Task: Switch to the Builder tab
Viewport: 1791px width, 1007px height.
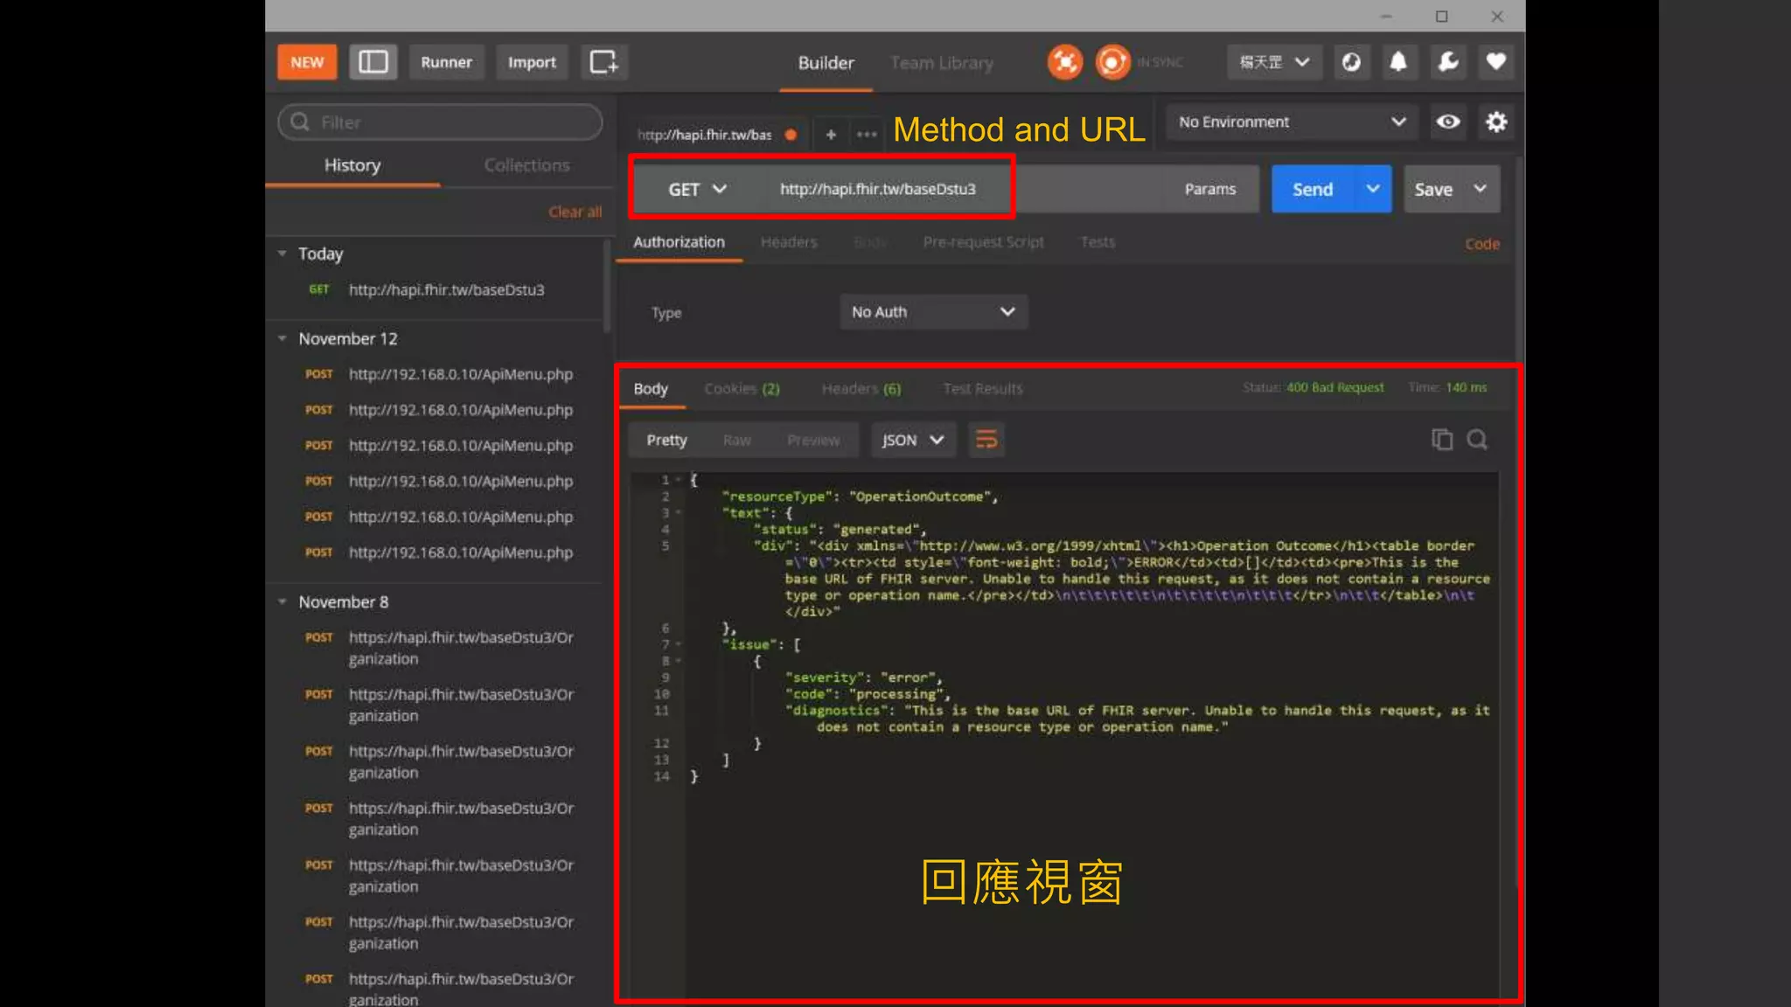Action: [x=826, y=63]
